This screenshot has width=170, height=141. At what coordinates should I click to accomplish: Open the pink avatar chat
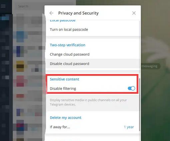(x=20, y=81)
